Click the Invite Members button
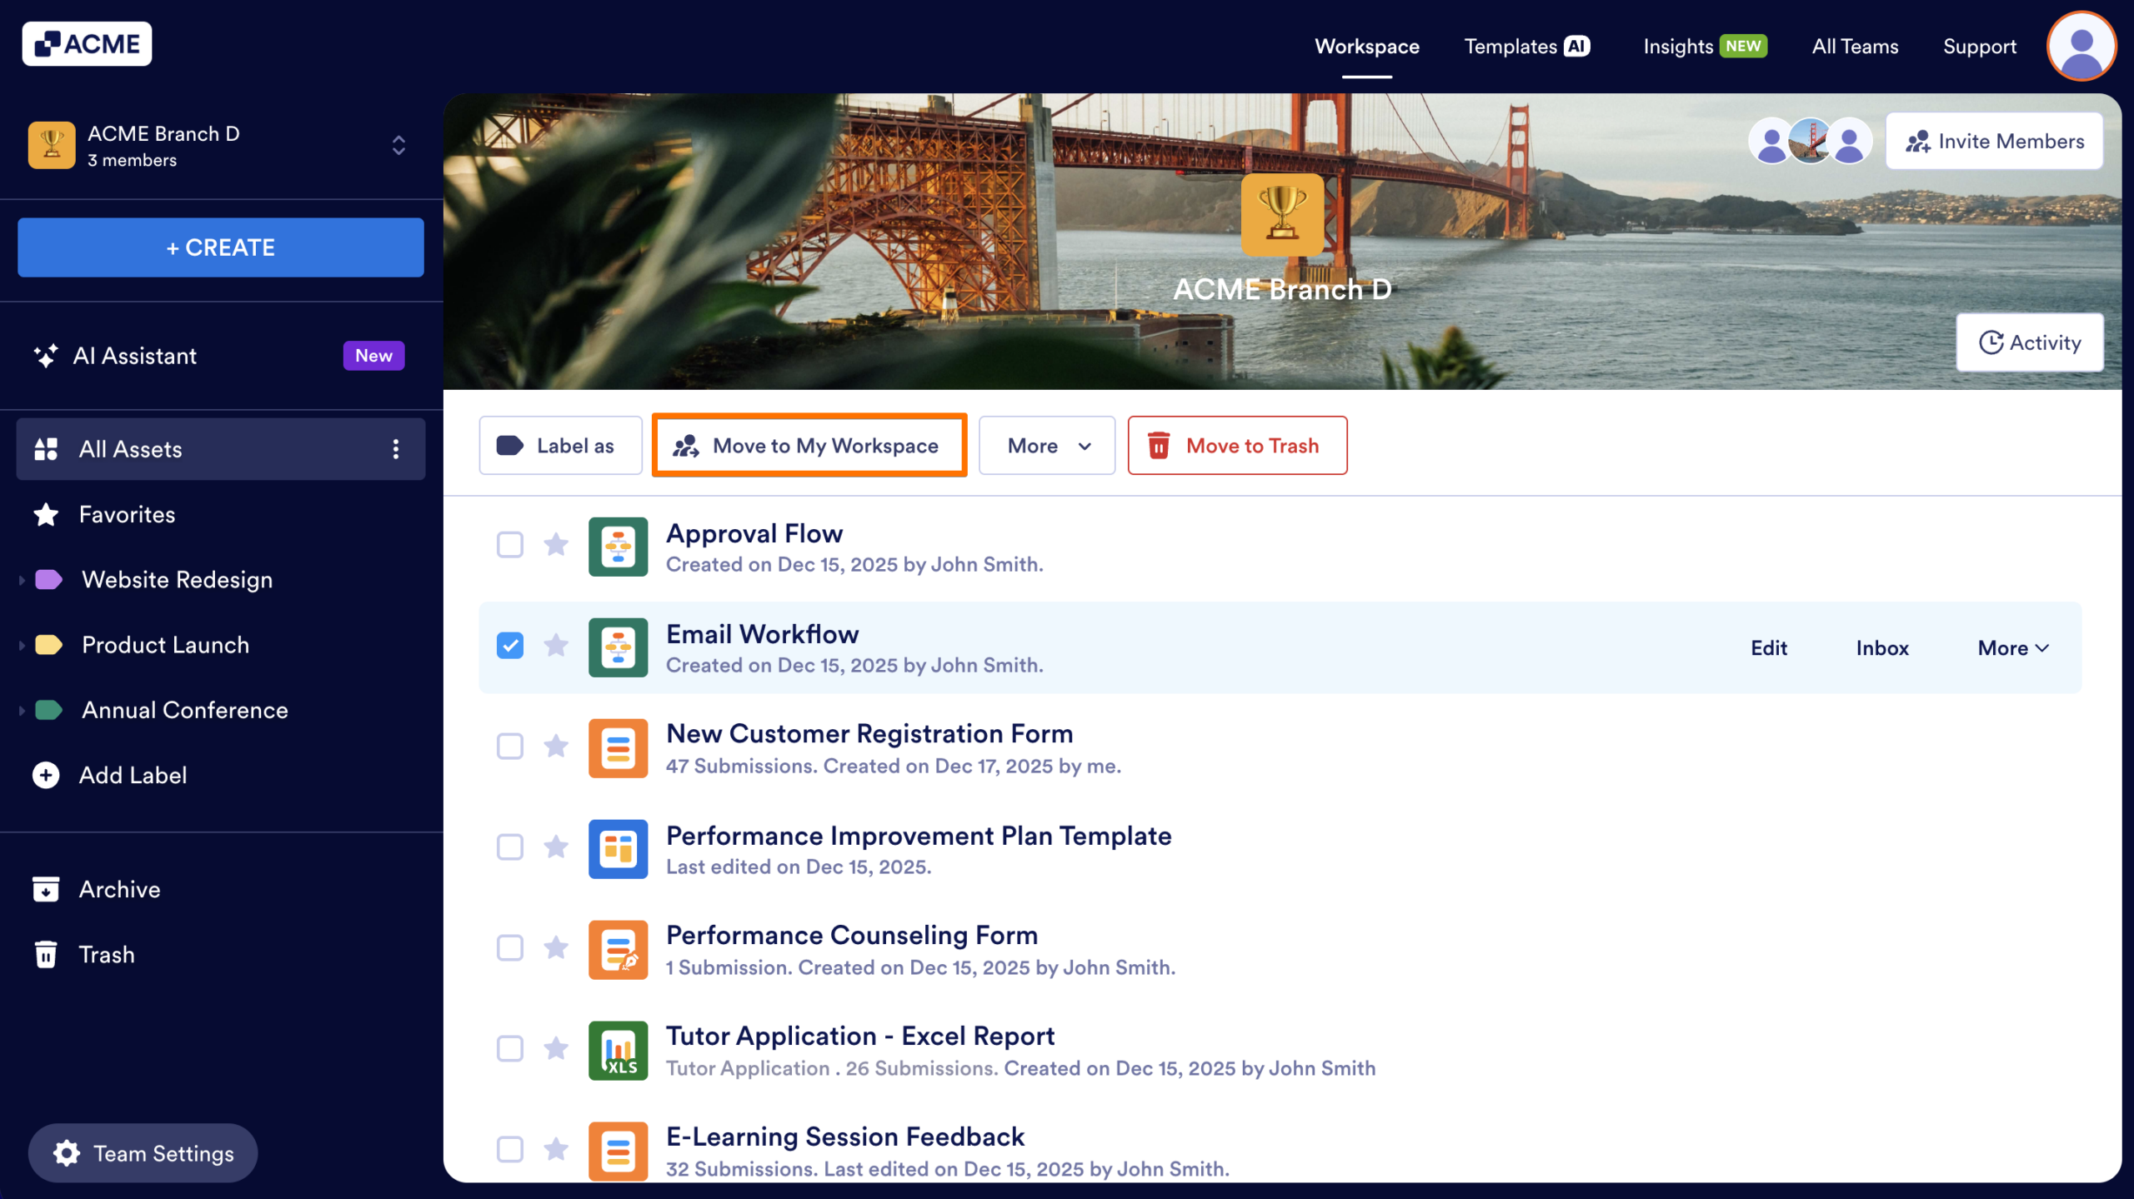 point(1994,140)
